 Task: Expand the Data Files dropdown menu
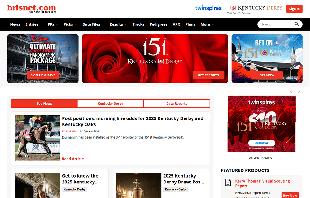tap(93, 24)
